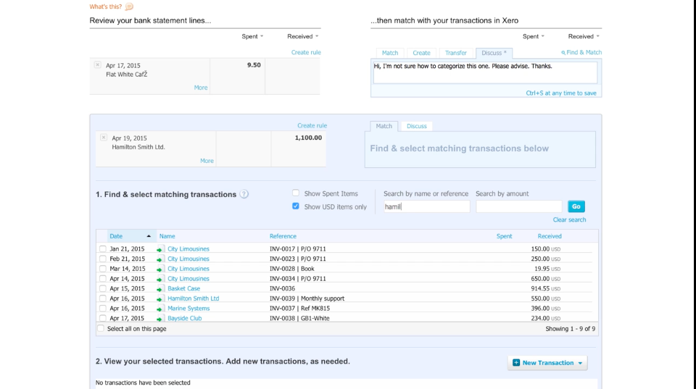Open the Discuss tab for Hamilton Smith
The height and width of the screenshot is (389, 696).
point(417,126)
